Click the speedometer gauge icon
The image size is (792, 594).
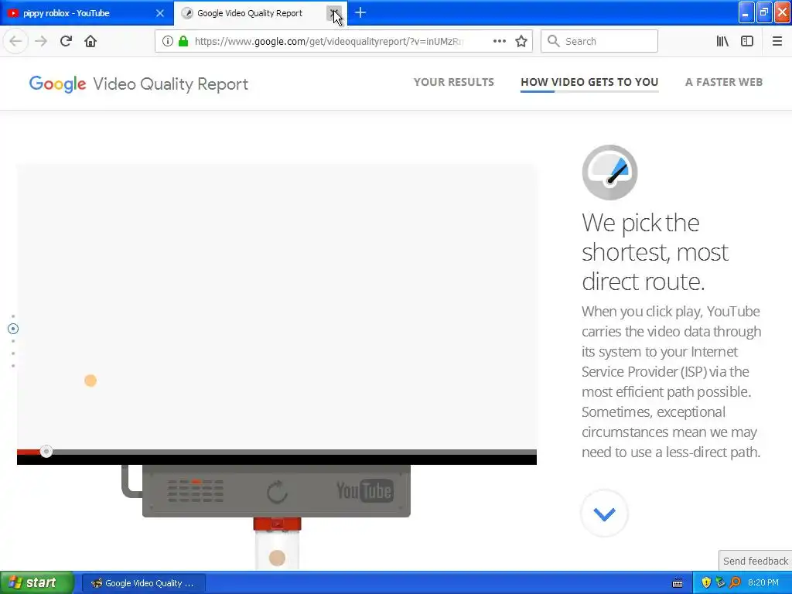609,172
